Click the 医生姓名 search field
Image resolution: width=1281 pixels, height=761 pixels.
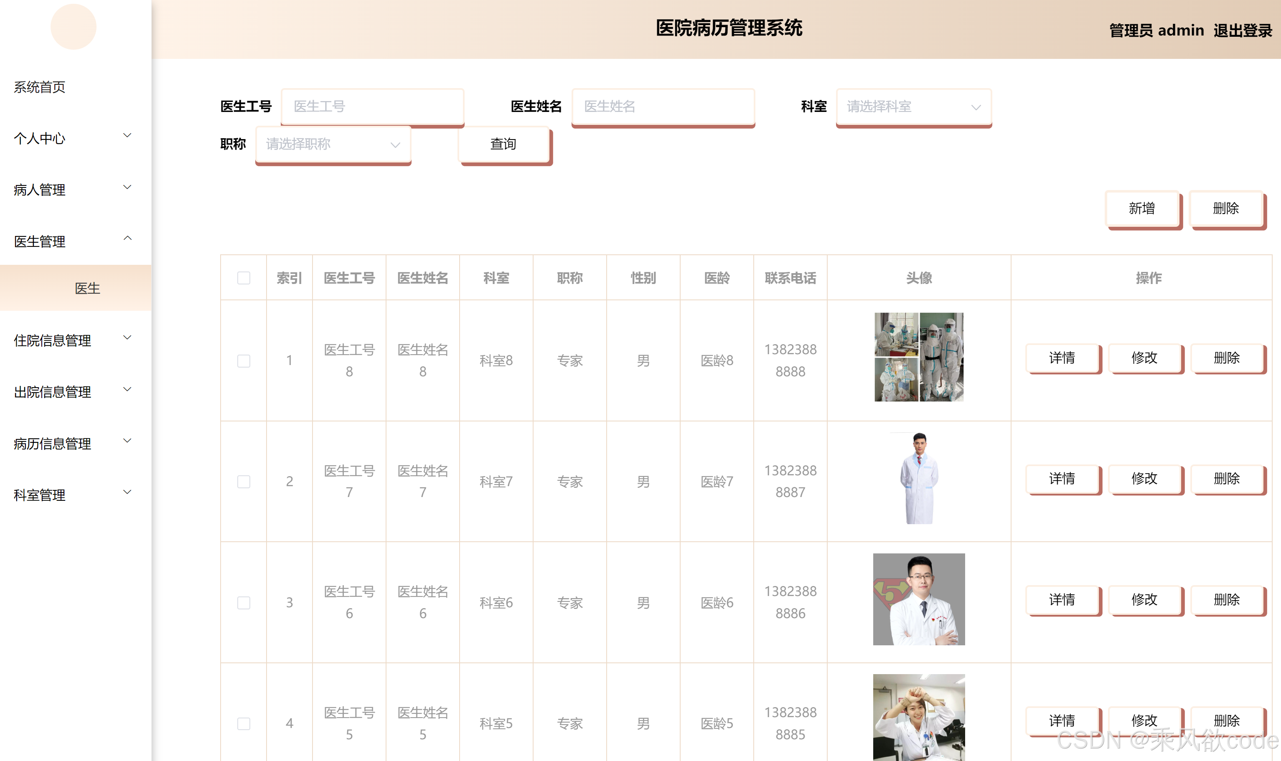click(663, 107)
